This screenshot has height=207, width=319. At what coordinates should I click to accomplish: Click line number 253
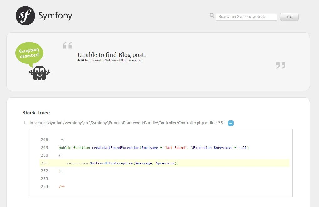pos(45,179)
